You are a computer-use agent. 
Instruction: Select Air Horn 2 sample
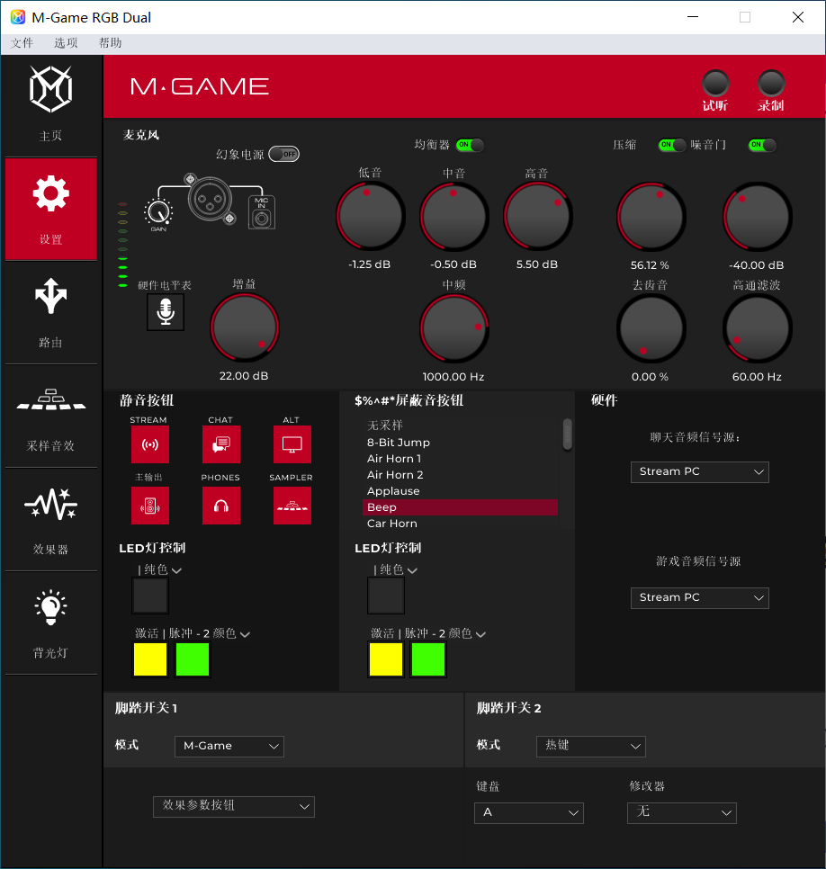point(460,474)
